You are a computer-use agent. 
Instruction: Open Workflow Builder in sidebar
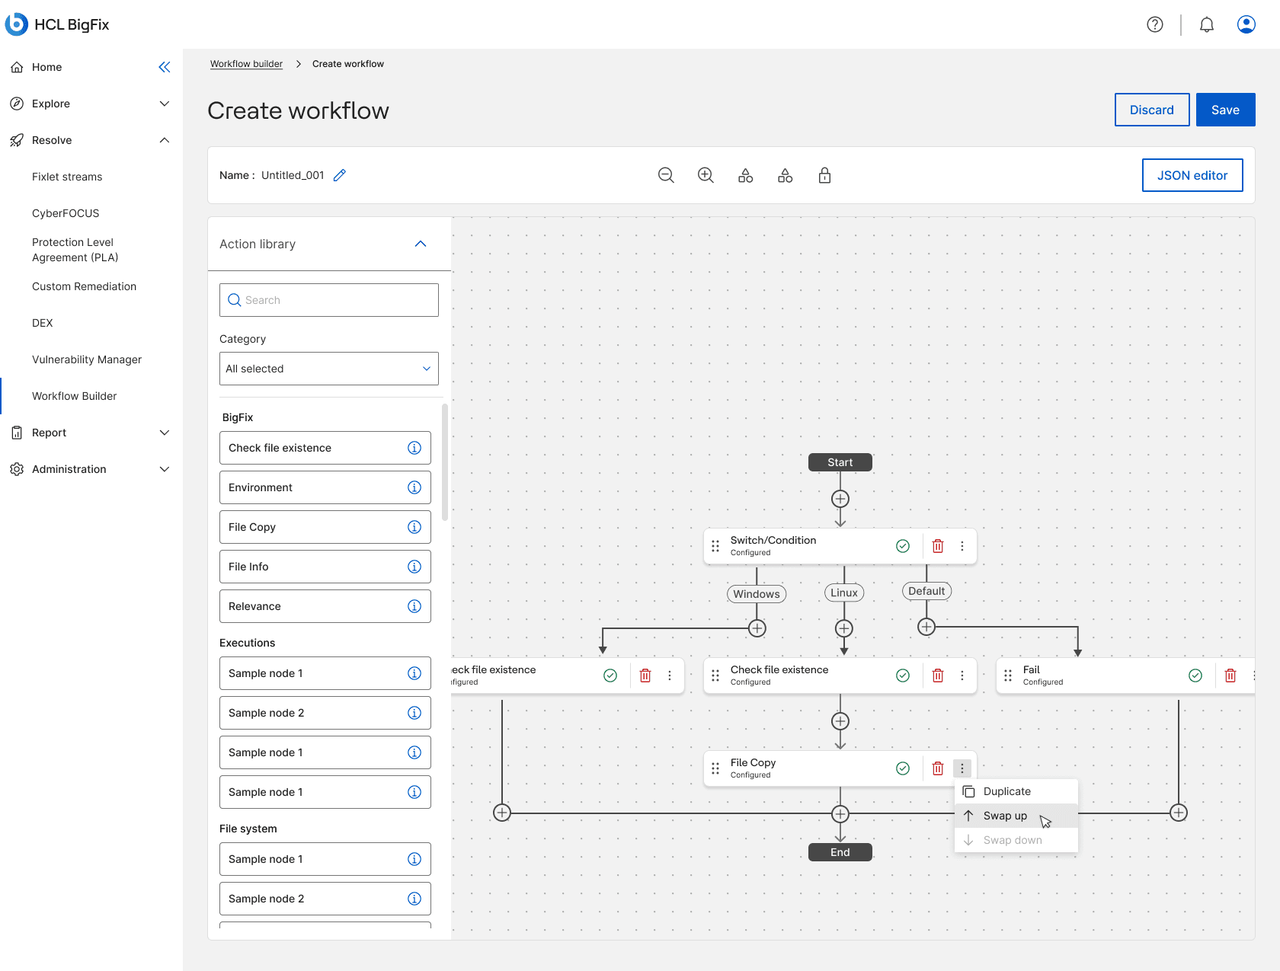[x=75, y=396]
